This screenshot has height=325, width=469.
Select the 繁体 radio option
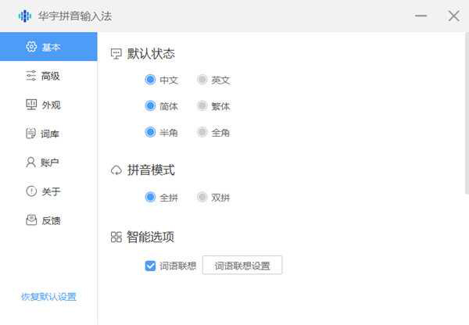pyautogui.click(x=202, y=106)
